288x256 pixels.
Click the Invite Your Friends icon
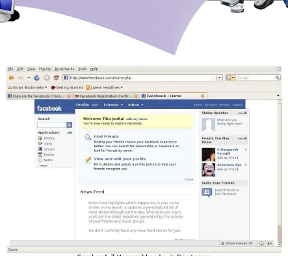[x=207, y=192]
